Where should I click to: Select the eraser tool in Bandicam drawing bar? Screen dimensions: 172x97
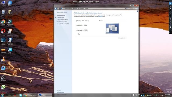tap(170, 24)
